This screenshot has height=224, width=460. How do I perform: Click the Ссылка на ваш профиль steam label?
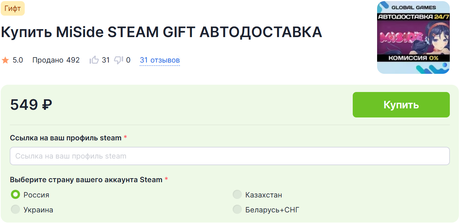pos(66,138)
